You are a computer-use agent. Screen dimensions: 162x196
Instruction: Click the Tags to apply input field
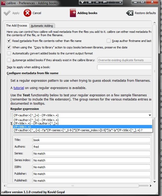(124, 67)
